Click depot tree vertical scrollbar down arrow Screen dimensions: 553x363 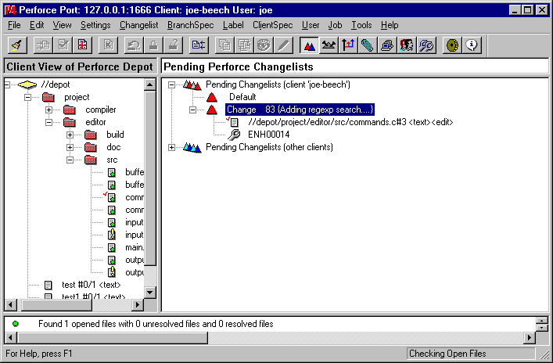point(152,291)
